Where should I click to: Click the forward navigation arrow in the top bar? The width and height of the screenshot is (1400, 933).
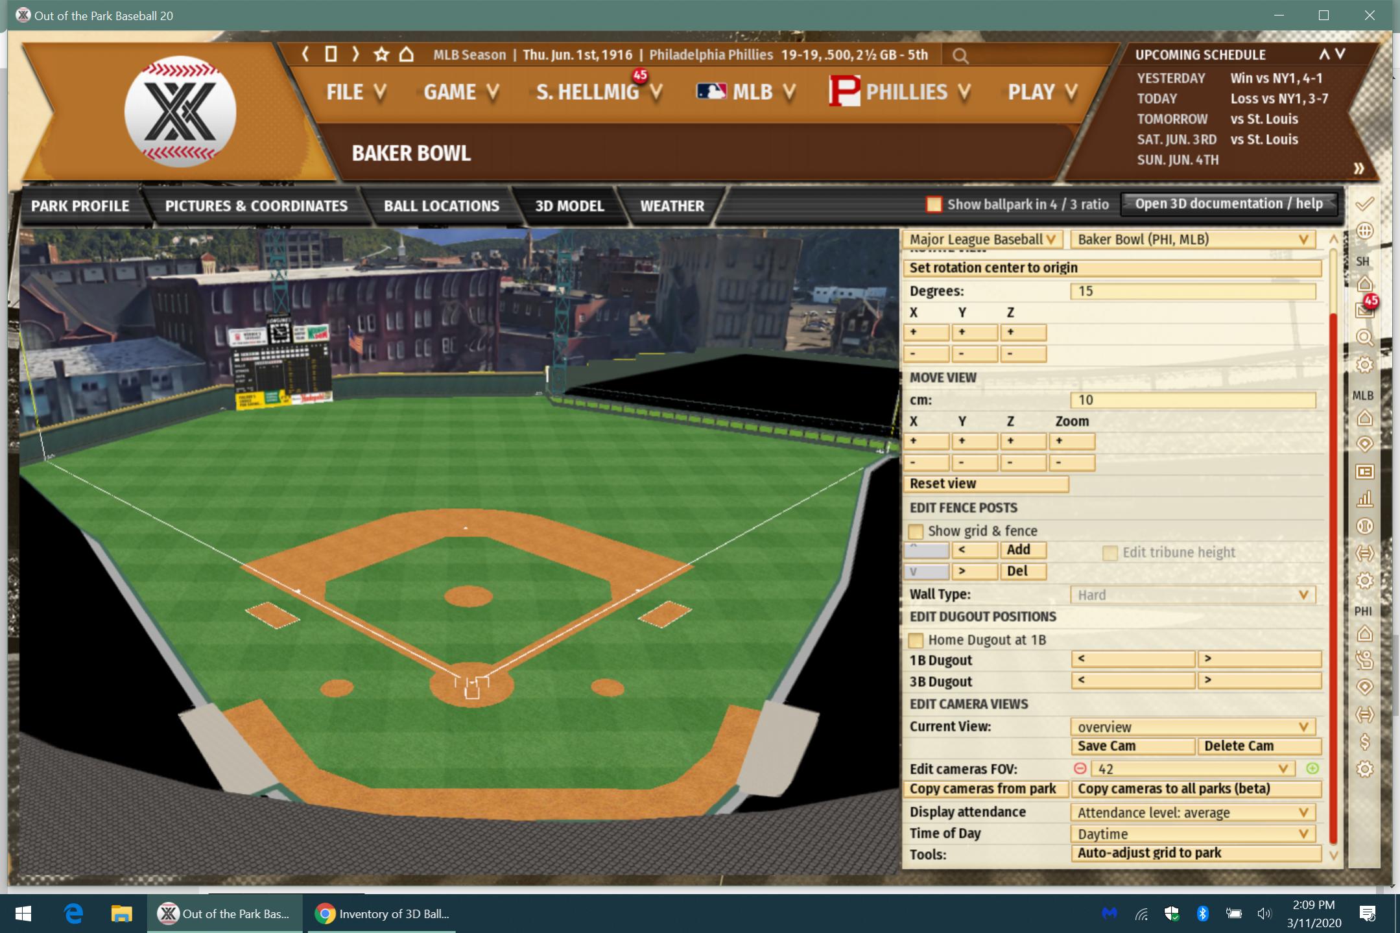click(355, 54)
